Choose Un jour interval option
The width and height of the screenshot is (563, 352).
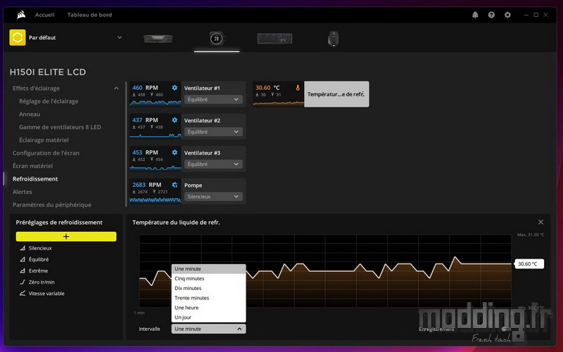(x=208, y=318)
